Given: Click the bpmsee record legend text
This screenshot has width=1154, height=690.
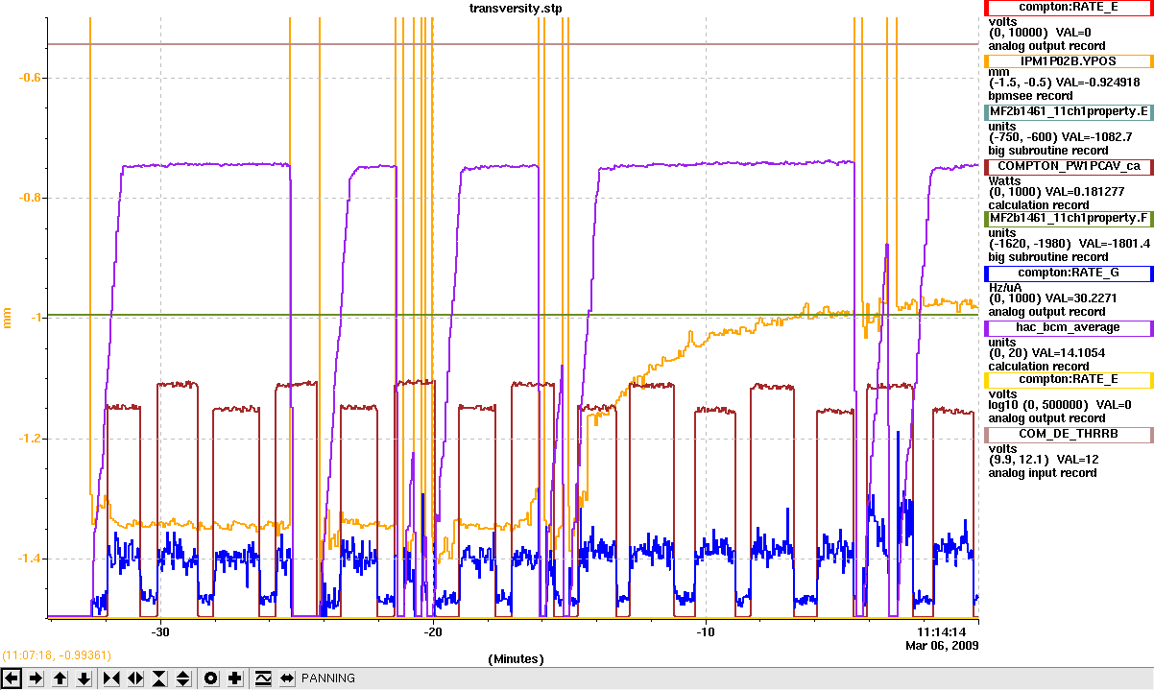Looking at the screenshot, I should (x=1031, y=96).
